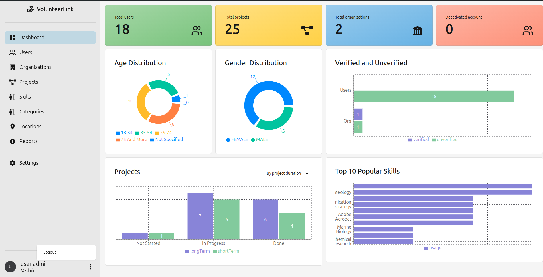Open the Organizations section
The width and height of the screenshot is (543, 277).
[50, 67]
